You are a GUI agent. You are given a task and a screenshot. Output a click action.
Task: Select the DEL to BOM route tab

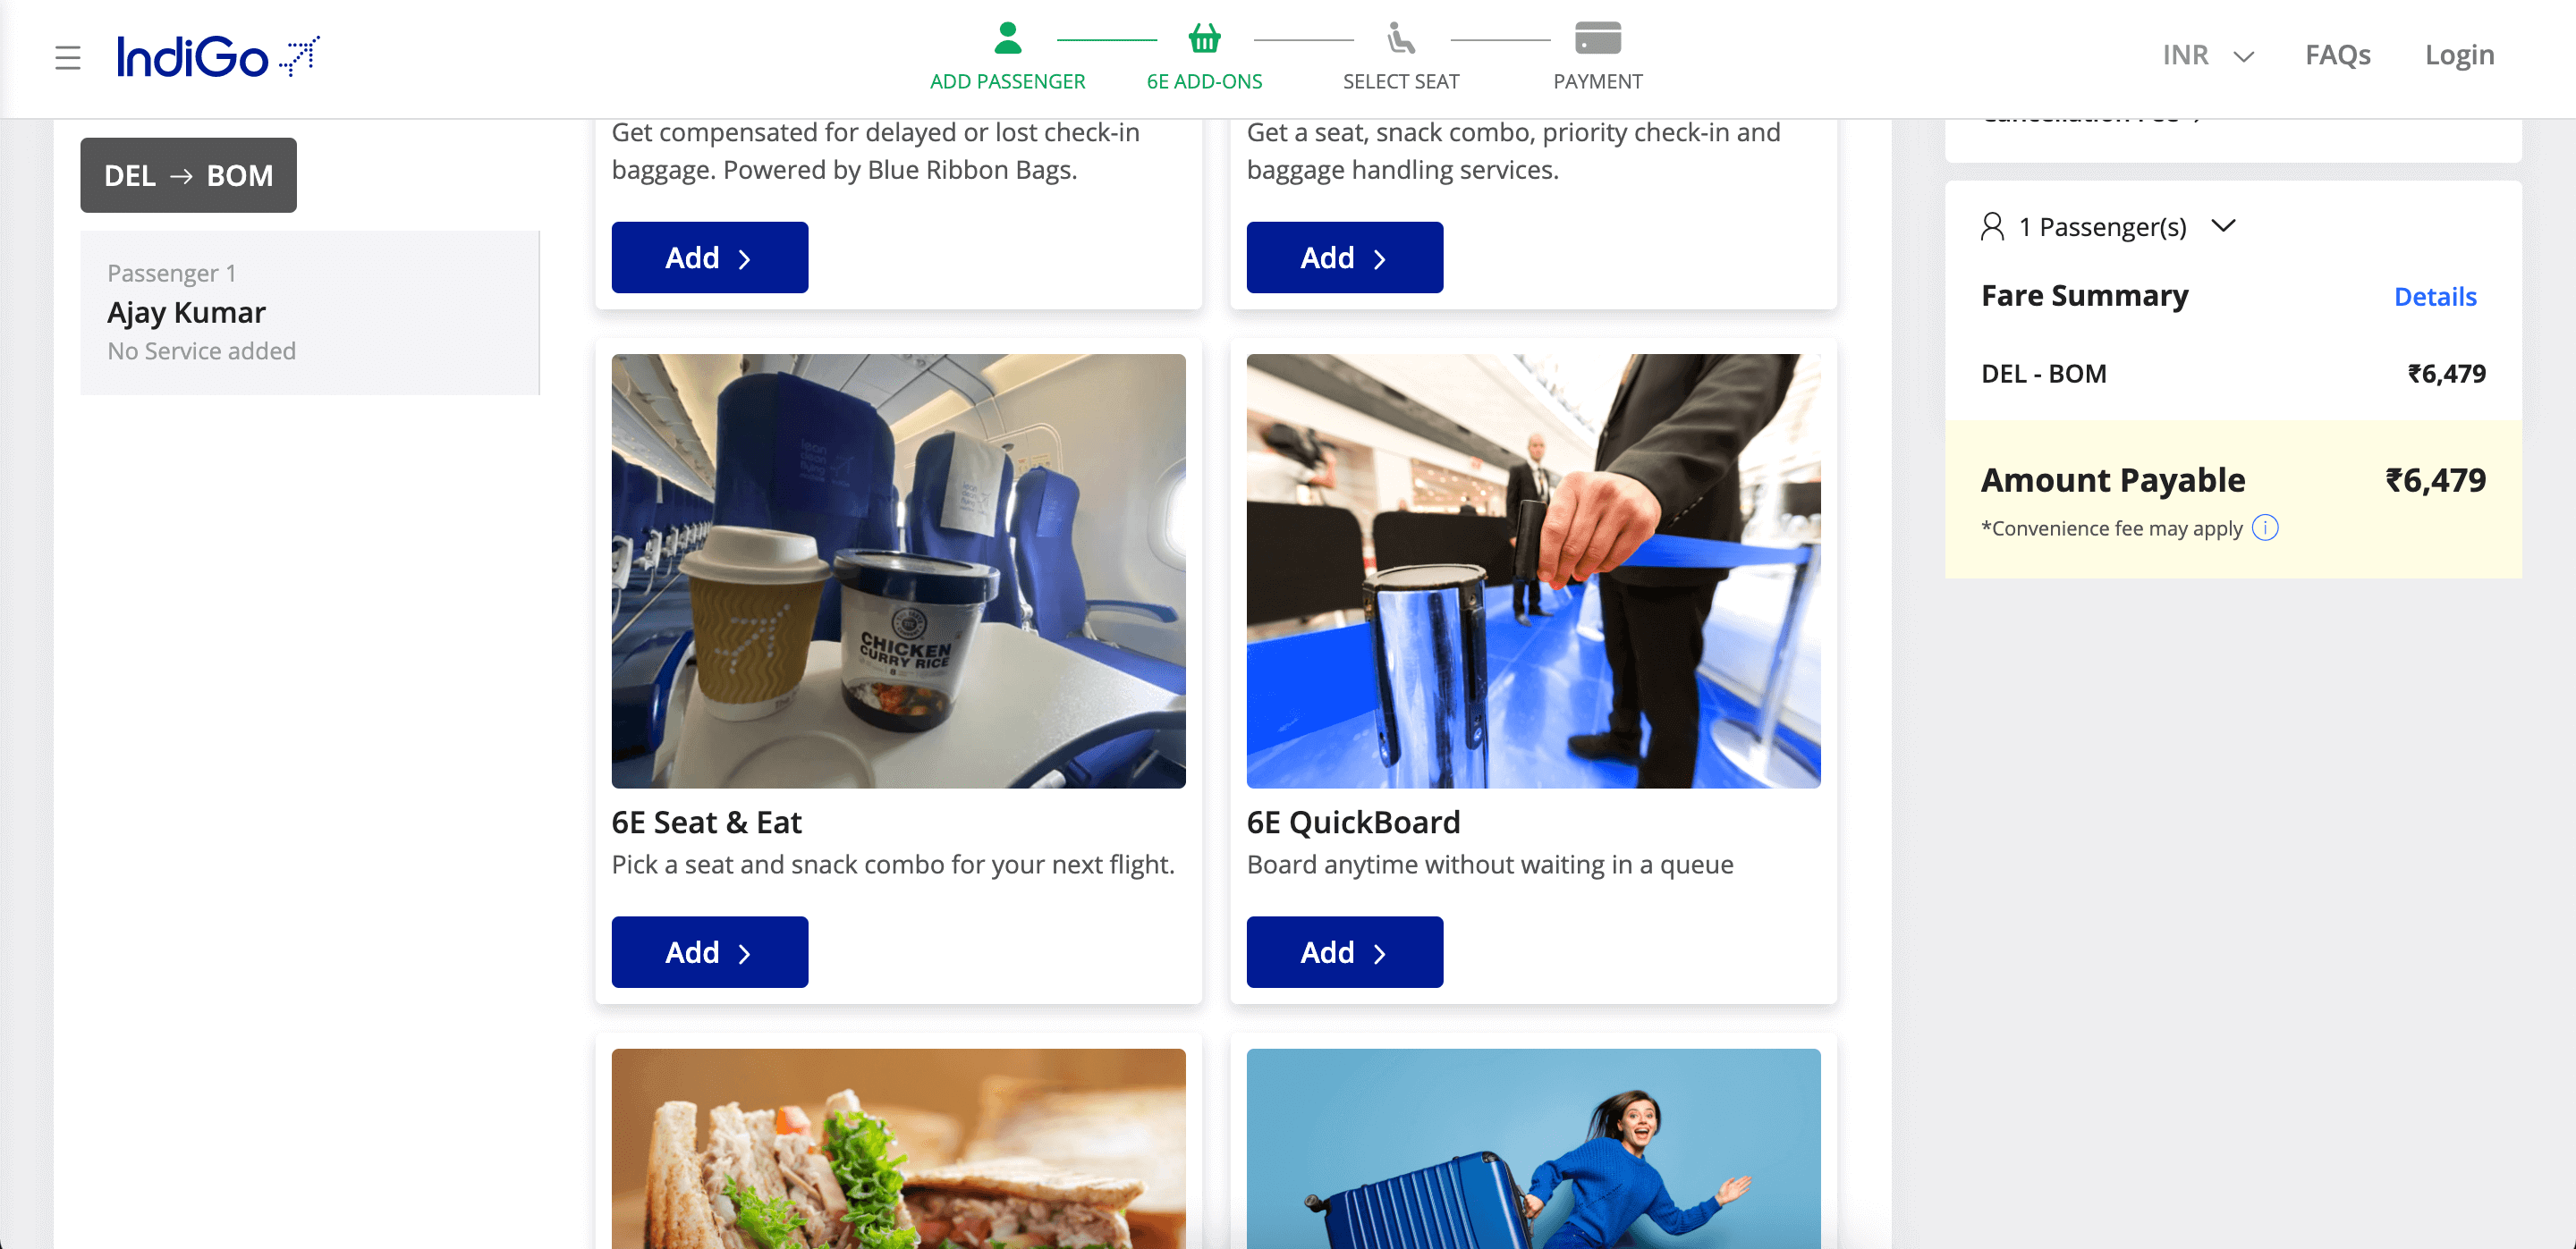point(188,175)
